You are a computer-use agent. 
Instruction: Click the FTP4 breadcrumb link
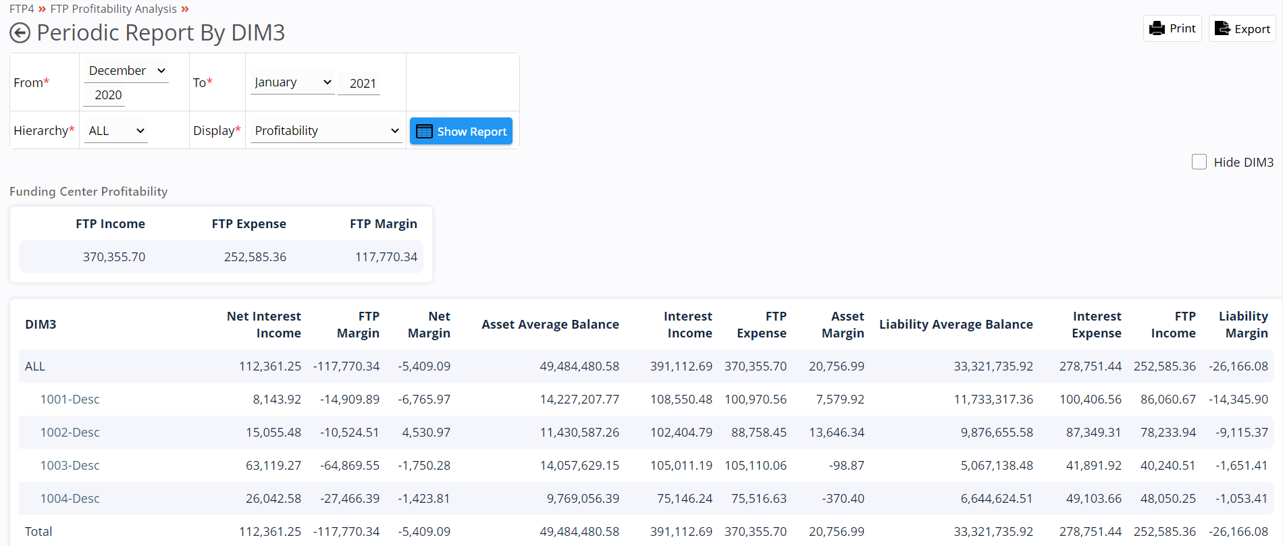point(22,9)
